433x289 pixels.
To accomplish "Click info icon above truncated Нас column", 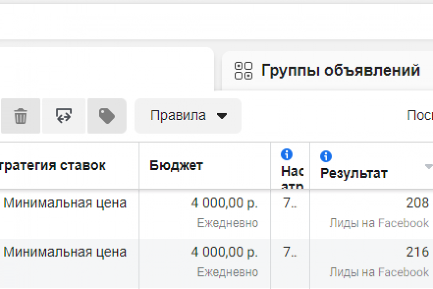I will click(x=287, y=154).
